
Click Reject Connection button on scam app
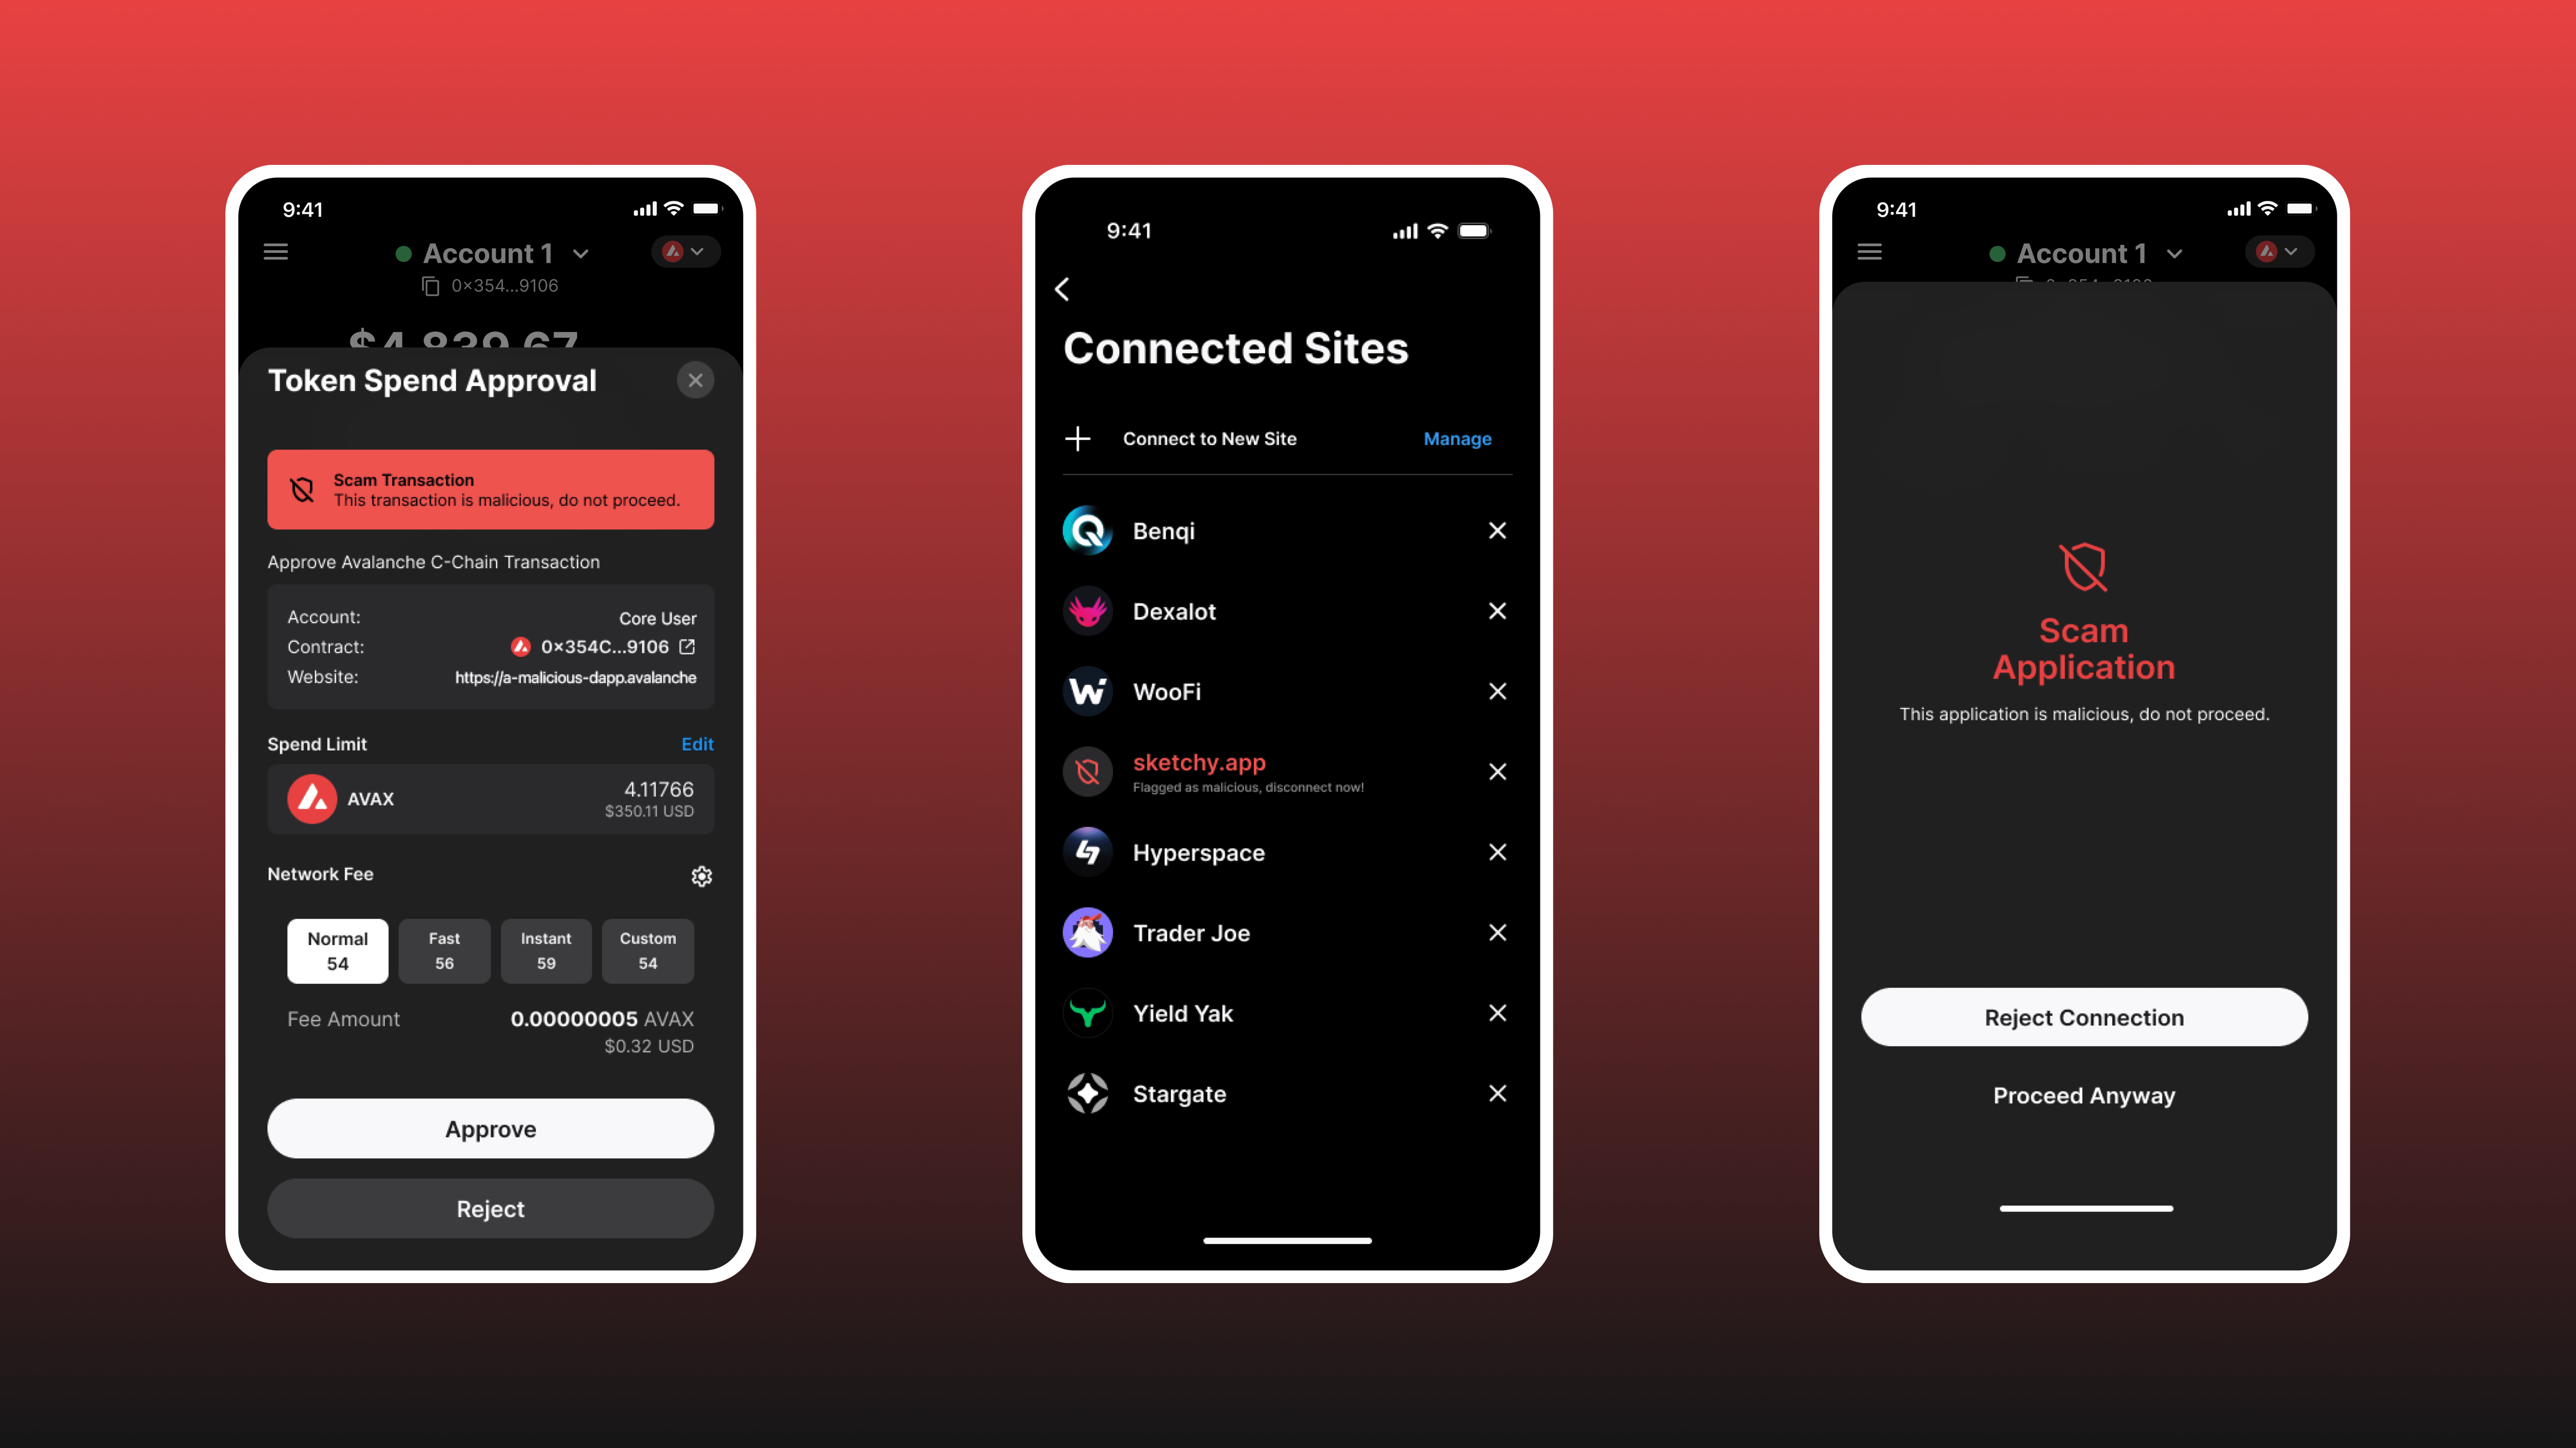(2084, 1016)
